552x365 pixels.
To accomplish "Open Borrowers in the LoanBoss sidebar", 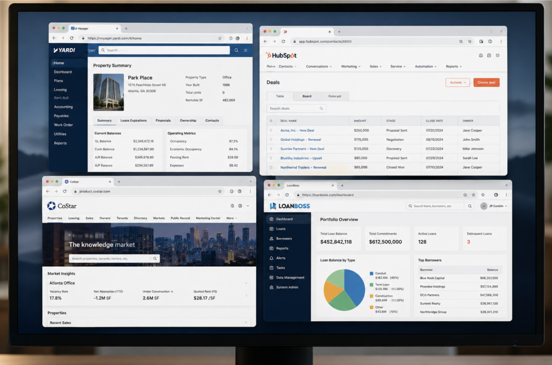I will pyautogui.click(x=284, y=238).
